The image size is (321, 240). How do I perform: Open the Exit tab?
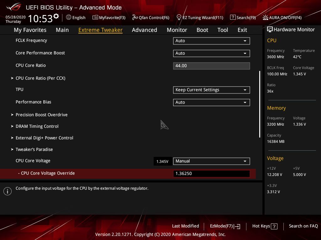pyautogui.click(x=242, y=30)
